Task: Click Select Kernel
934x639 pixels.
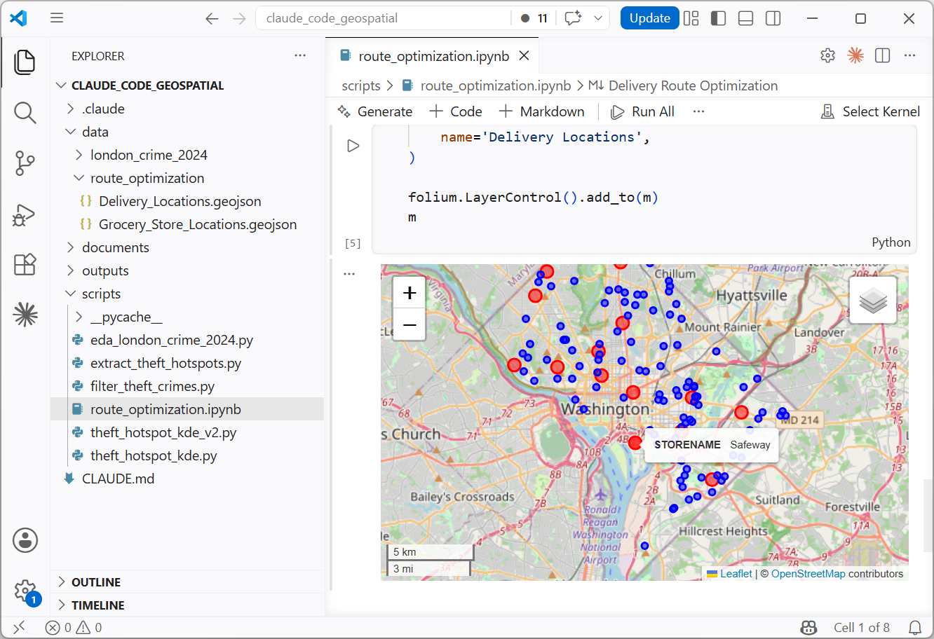Action: (870, 111)
